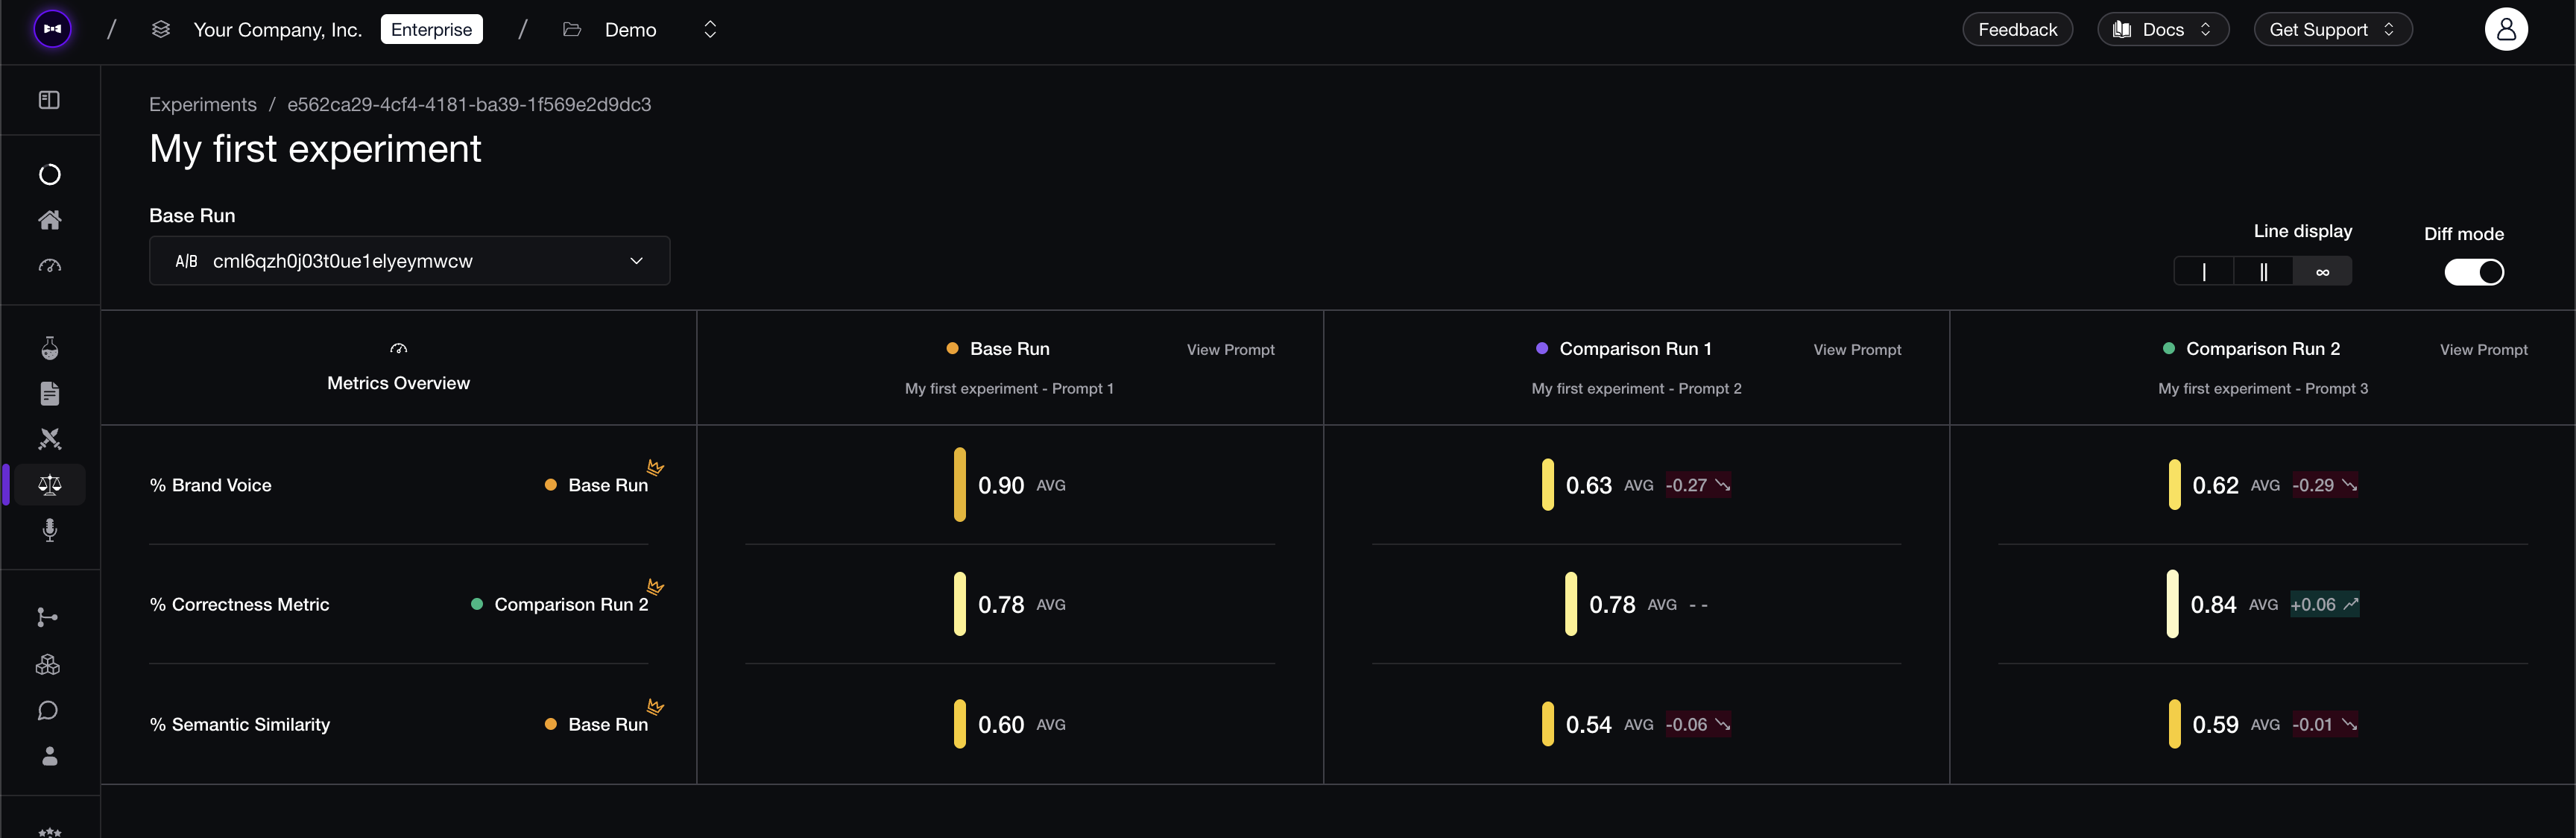Viewport: 2576px width, 838px height.
Task: Collapse the sidebar panel icon
Action: pos(49,100)
